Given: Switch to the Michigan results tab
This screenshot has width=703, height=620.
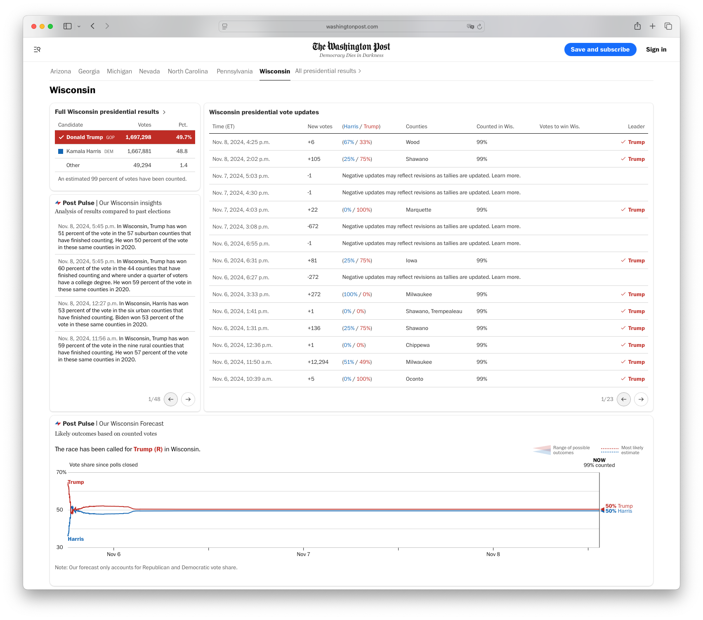Looking at the screenshot, I should tap(119, 71).
